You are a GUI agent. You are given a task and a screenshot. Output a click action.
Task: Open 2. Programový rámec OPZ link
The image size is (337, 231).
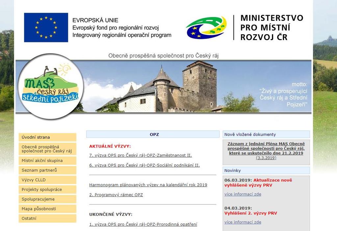[x=116, y=195]
